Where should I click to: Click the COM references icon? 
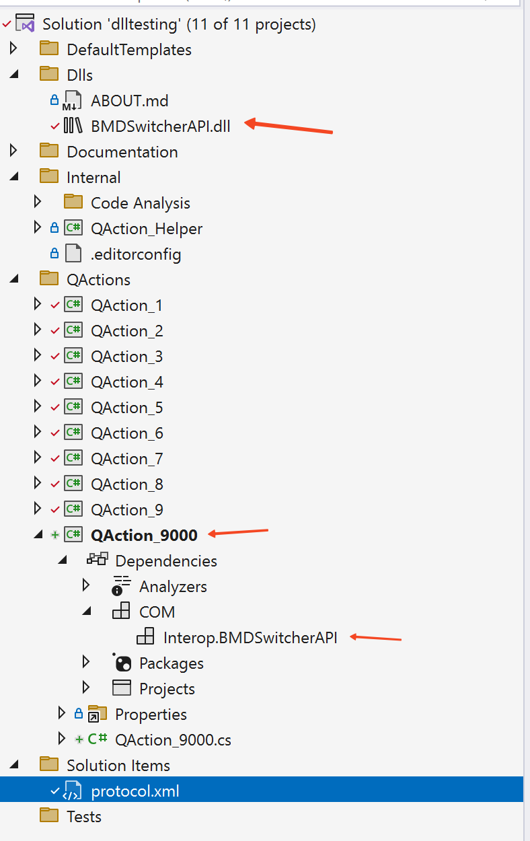[121, 612]
